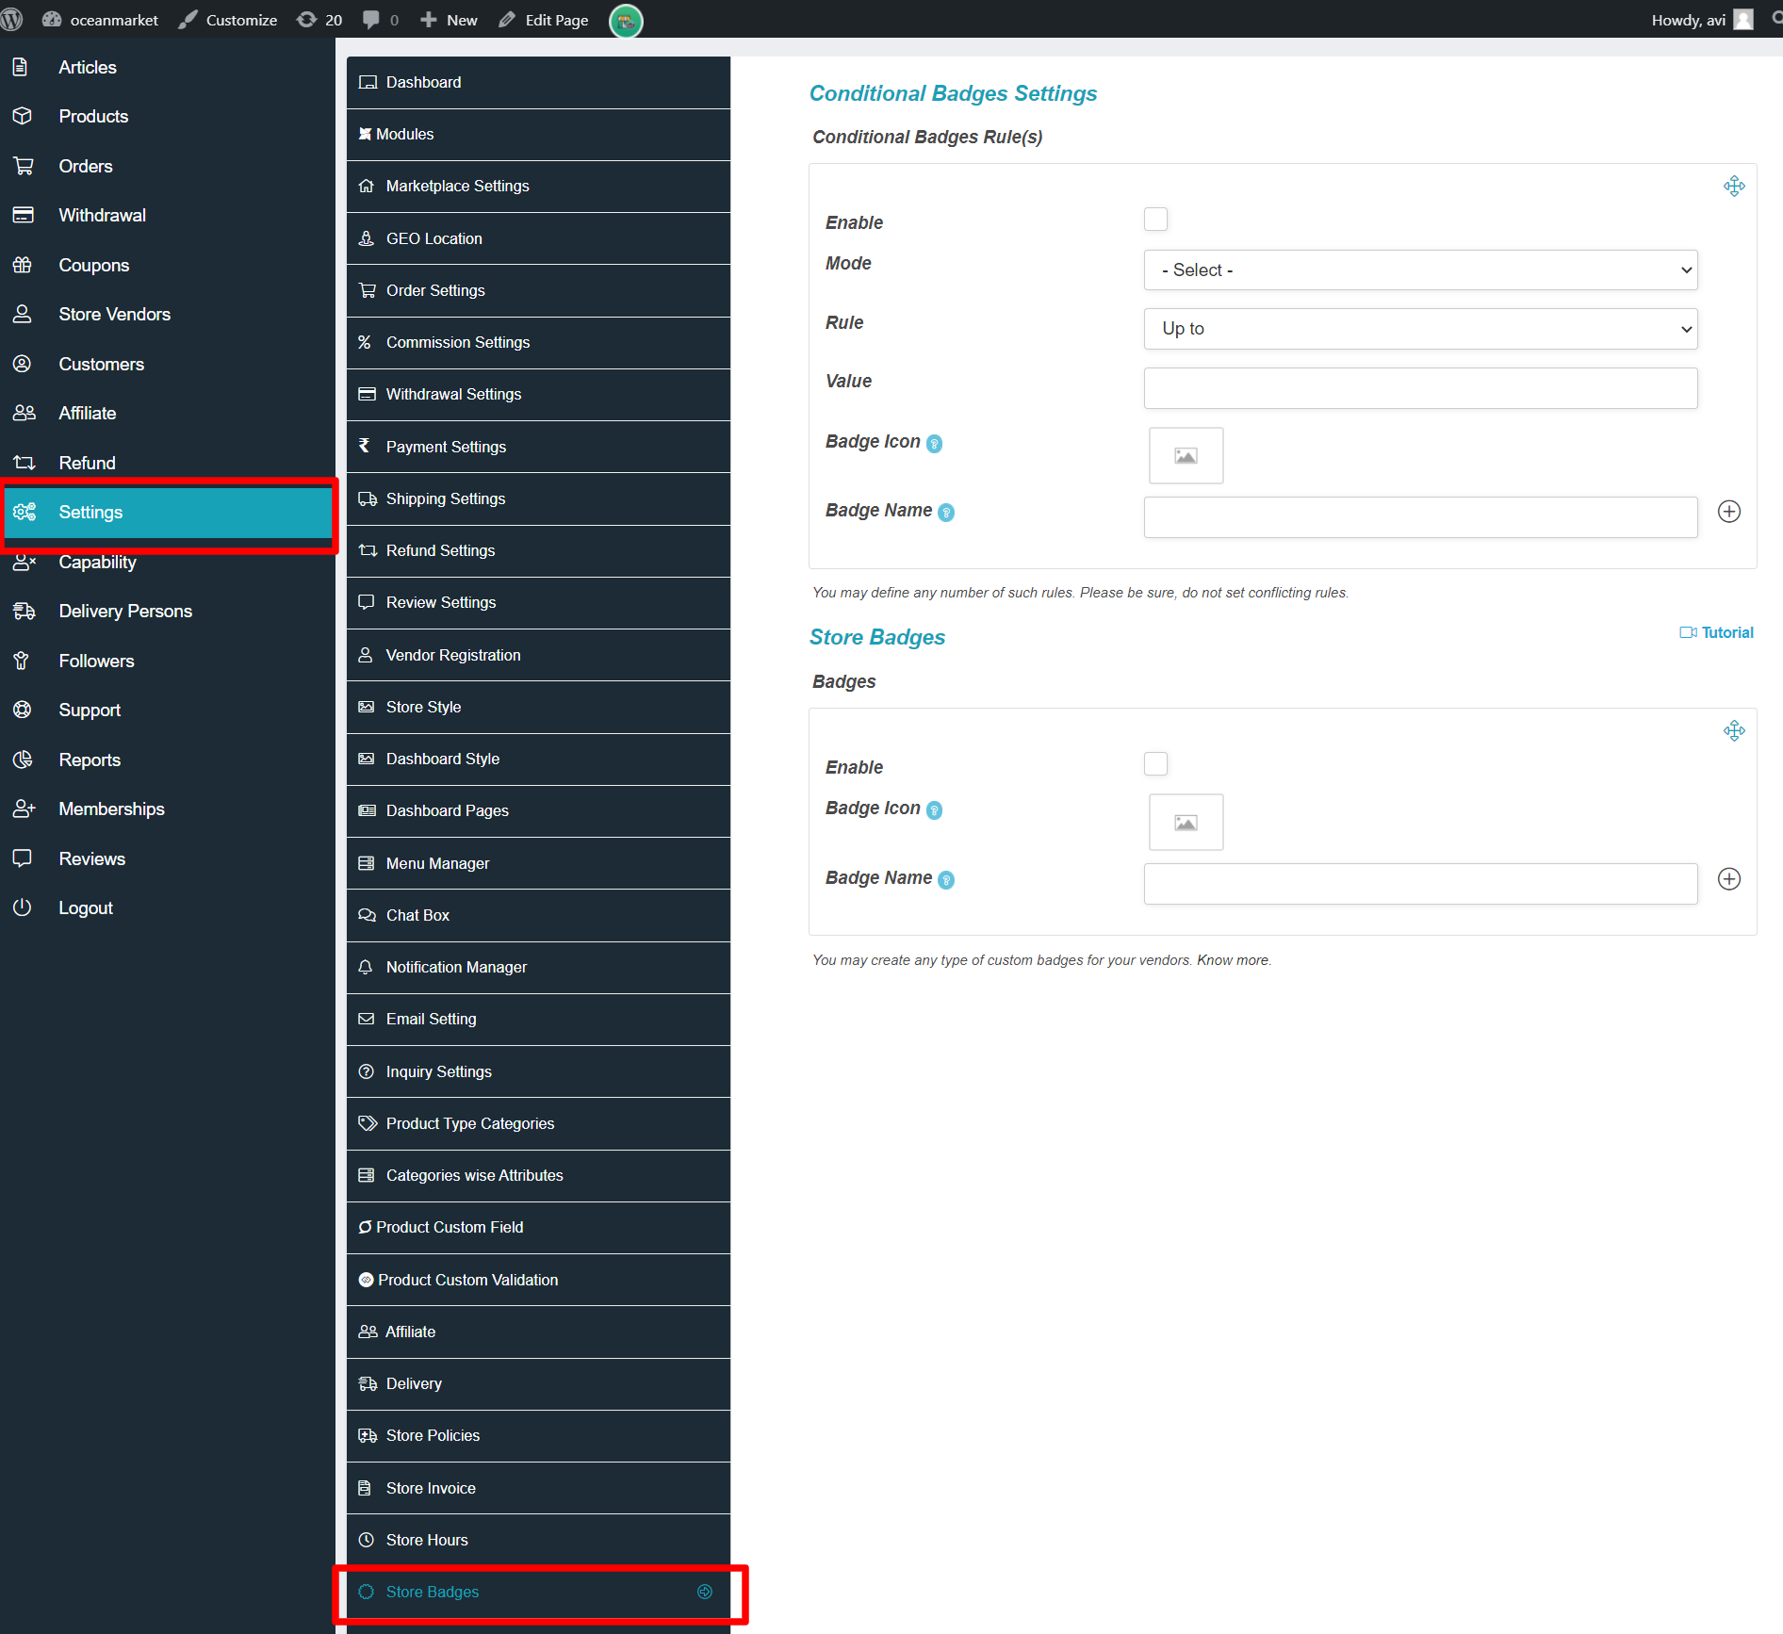This screenshot has width=1783, height=1634.
Task: Open comments bubble showing 0
Action: pos(381,20)
